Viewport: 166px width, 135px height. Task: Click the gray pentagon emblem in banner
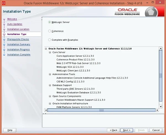[x=151, y=12]
